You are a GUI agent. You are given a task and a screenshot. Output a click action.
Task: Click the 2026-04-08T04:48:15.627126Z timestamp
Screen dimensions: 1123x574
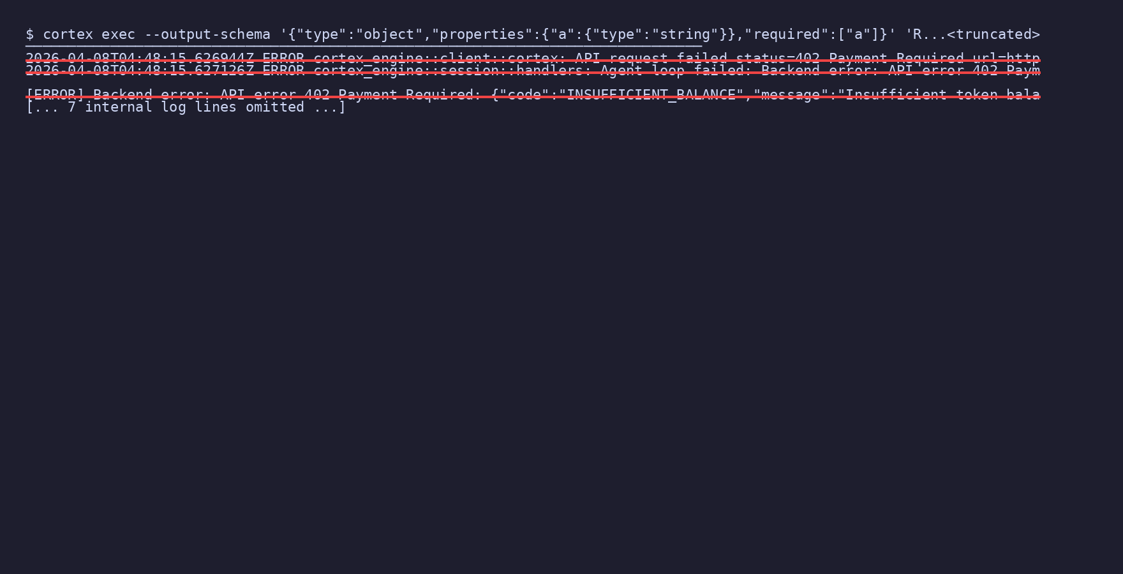[x=140, y=71]
